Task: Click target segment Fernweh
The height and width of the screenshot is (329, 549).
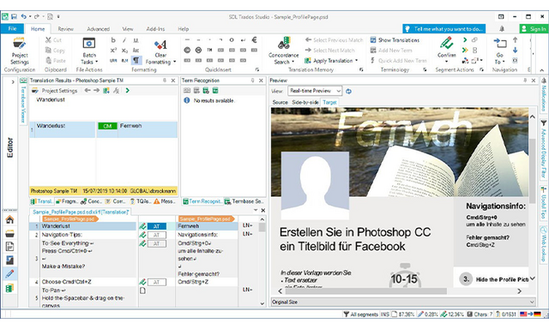Action: click(x=208, y=226)
